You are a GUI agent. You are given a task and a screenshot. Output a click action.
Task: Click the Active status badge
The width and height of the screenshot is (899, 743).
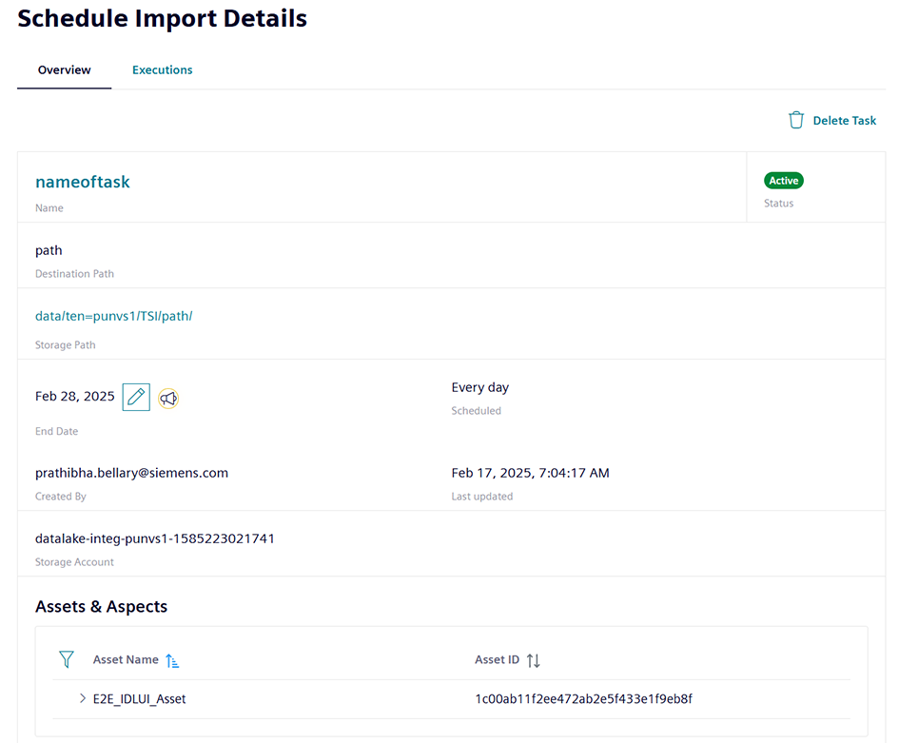(784, 181)
